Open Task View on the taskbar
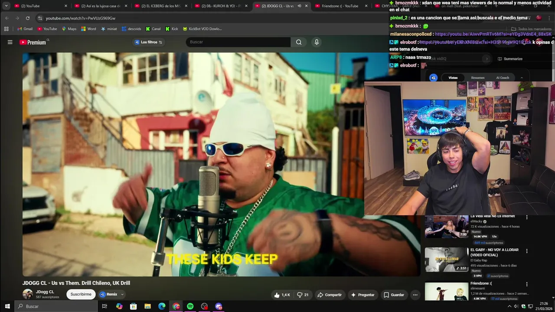The image size is (555, 312). pos(104,306)
